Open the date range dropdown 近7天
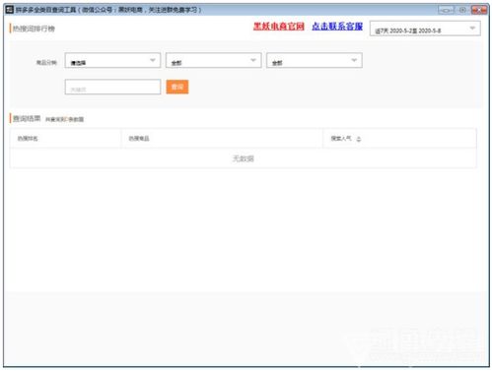Viewport: 492px width, 371px height. [425, 29]
